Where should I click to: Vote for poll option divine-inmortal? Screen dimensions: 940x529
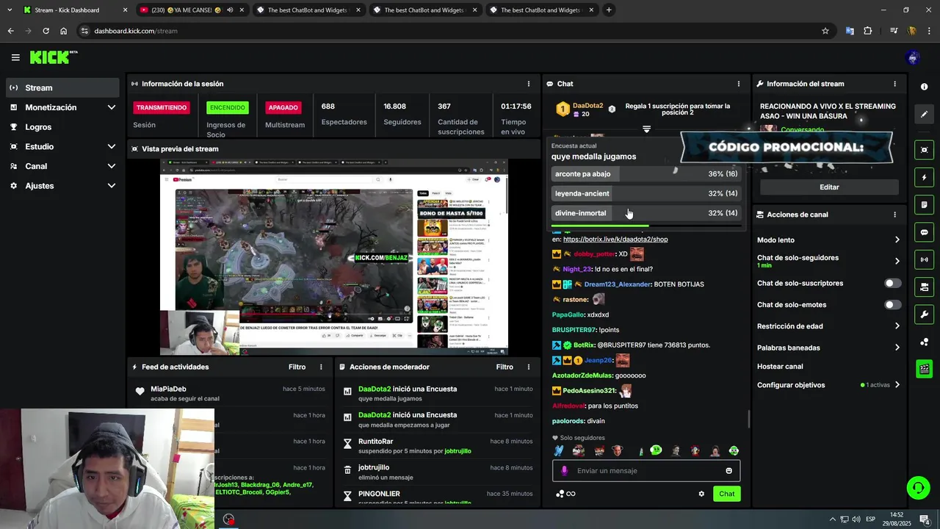pos(646,213)
